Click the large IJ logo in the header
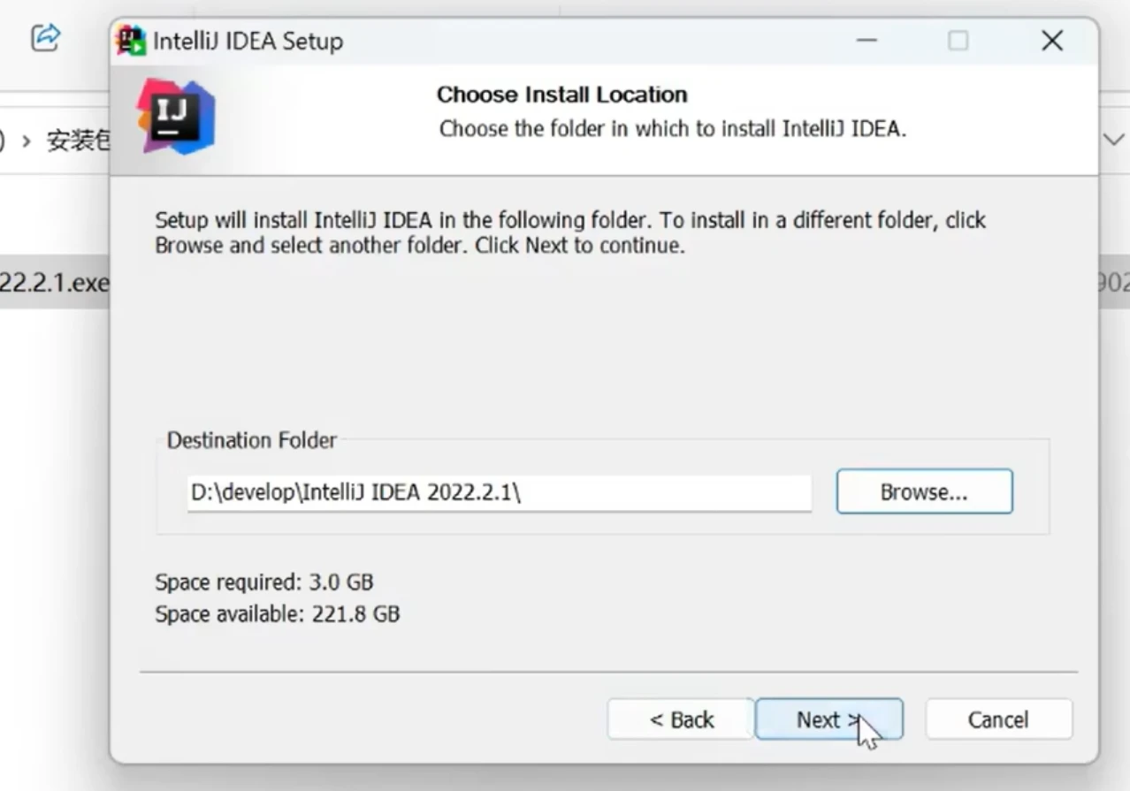 click(175, 116)
